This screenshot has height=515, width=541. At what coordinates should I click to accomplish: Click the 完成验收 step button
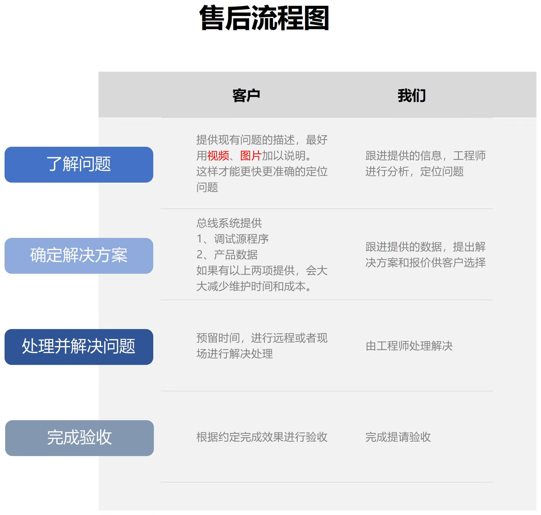[79, 438]
